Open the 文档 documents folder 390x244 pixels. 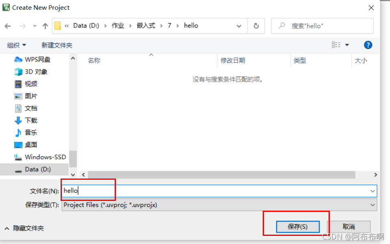pyautogui.click(x=31, y=108)
